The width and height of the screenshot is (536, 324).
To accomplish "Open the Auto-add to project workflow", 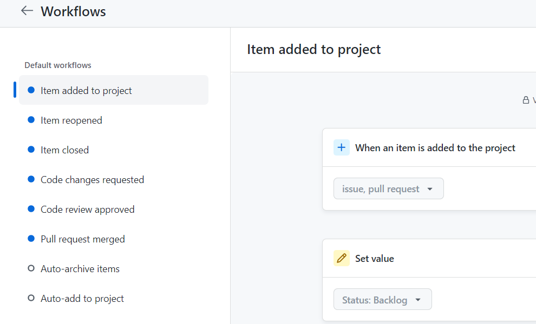I will [x=82, y=299].
